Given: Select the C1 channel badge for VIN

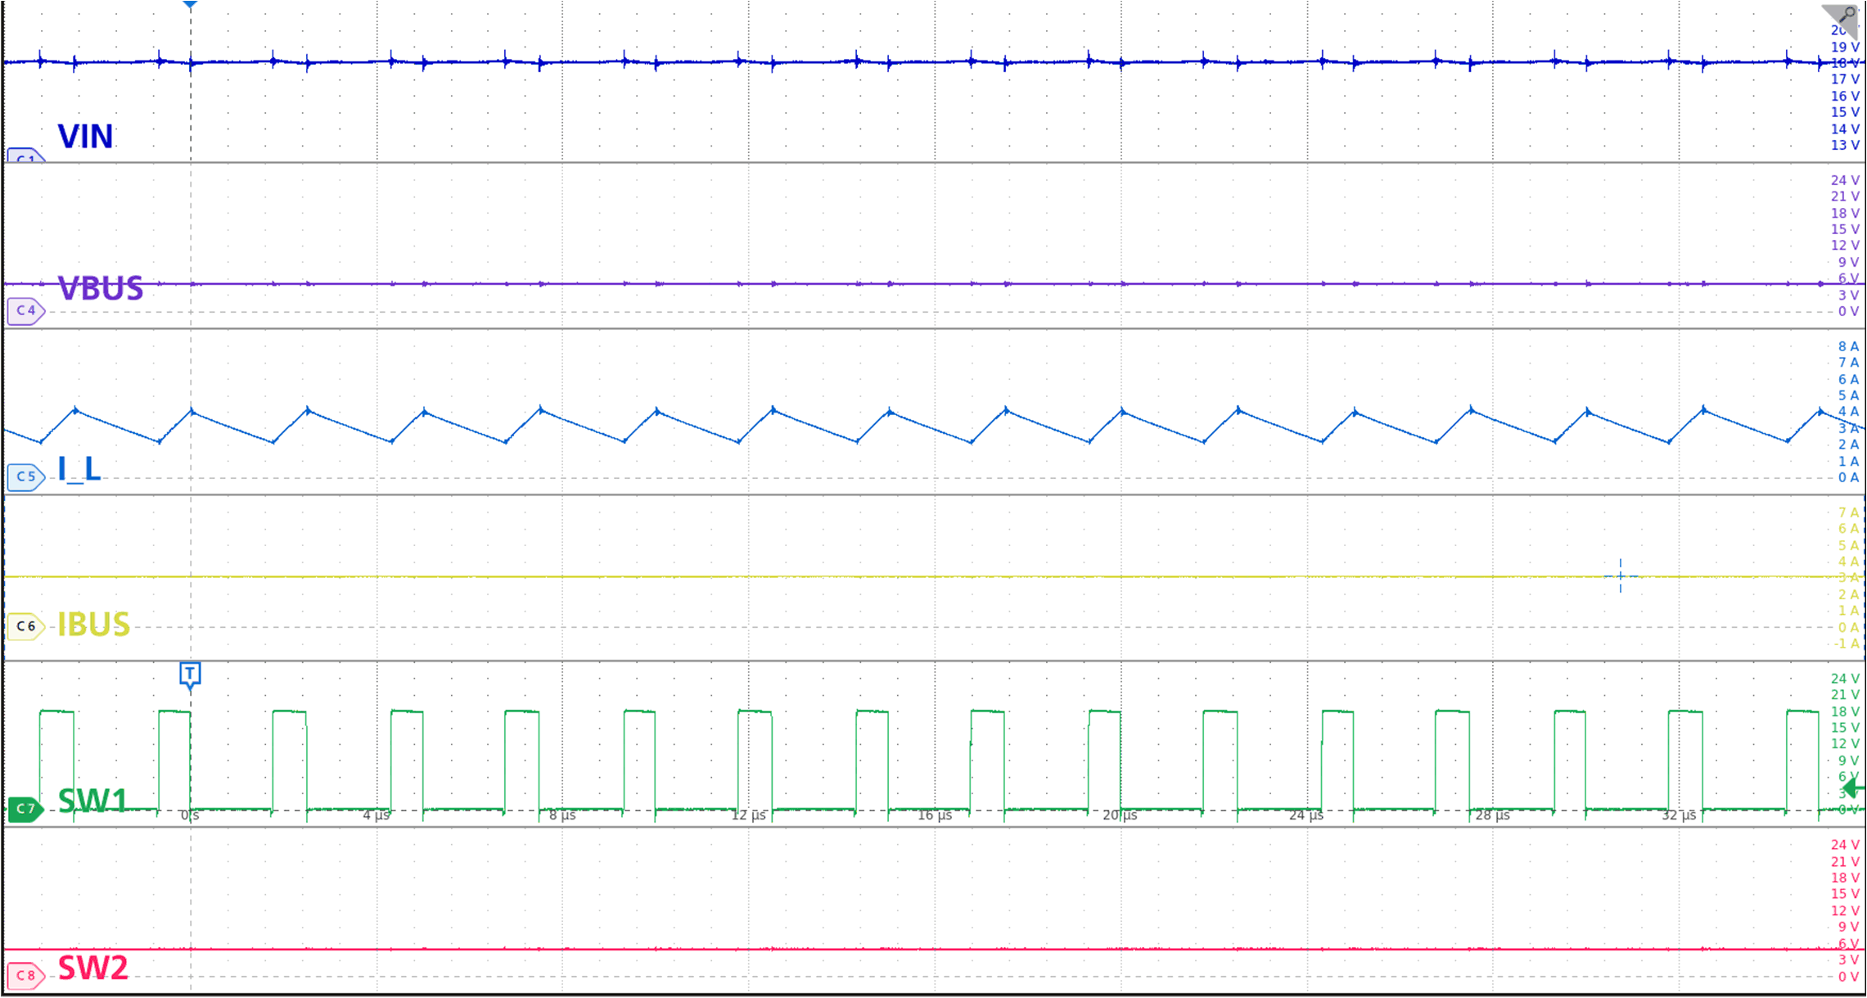Looking at the screenshot, I should click(25, 157).
